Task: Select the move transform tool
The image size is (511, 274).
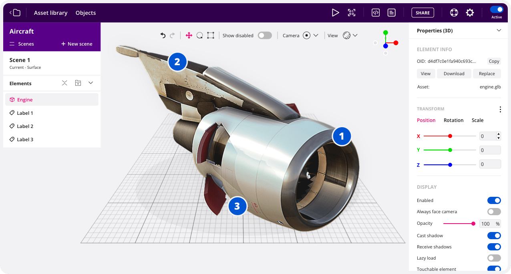Action: 189,36
